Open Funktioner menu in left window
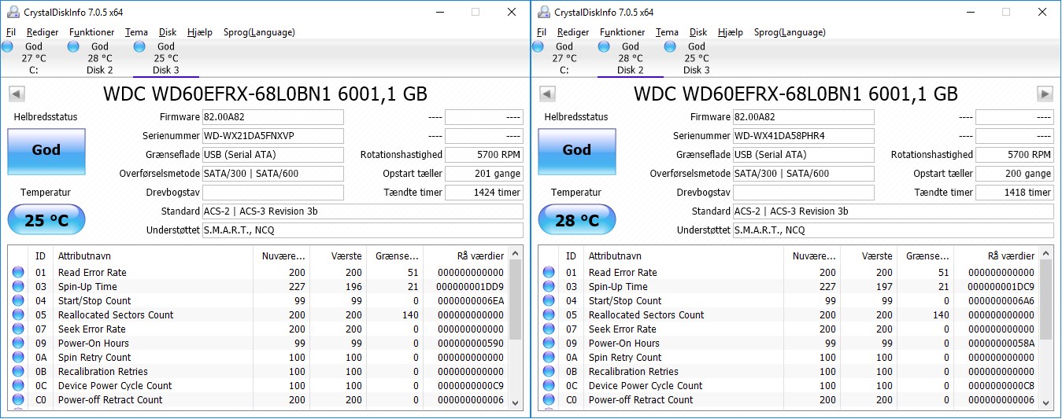 pos(91,32)
